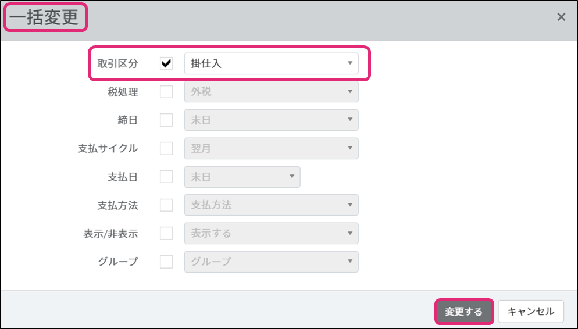
Task: Click the 一括変更 dialog title
Action: coord(44,17)
